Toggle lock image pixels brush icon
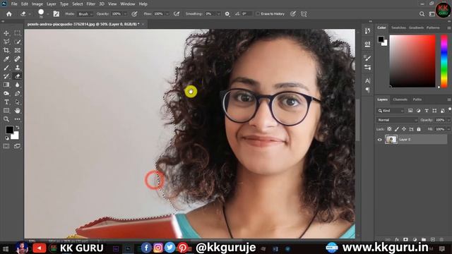Image resolution: width=452 pixels, height=254 pixels. 397,129
